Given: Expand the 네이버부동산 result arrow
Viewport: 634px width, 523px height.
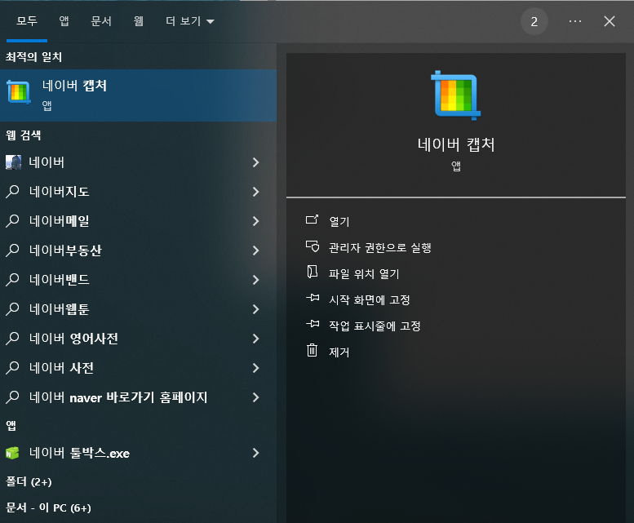Looking at the screenshot, I should [255, 250].
